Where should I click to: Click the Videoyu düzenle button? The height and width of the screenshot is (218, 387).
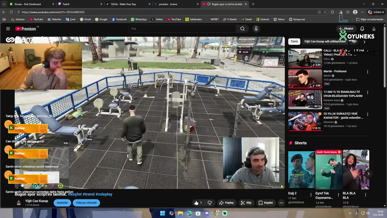coord(86,203)
